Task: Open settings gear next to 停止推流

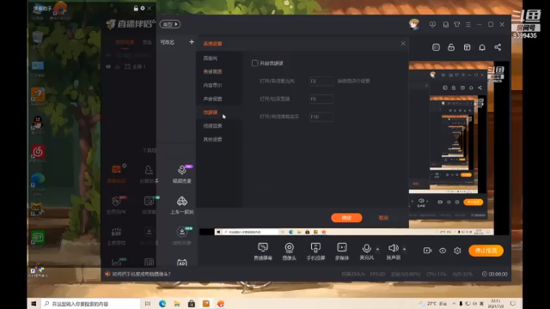Action: click(x=457, y=251)
